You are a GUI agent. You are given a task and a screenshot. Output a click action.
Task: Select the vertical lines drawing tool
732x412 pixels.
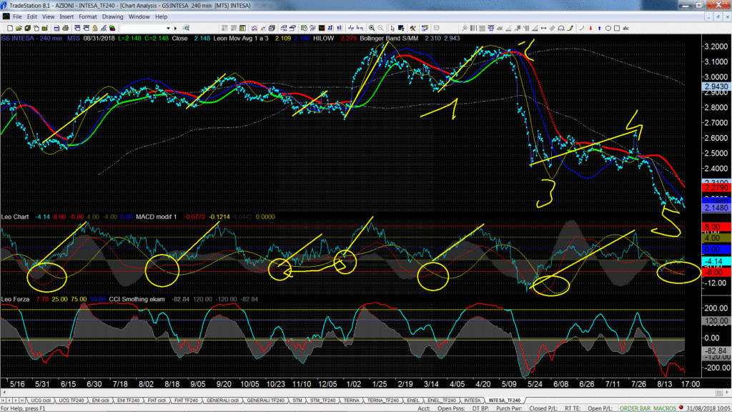click(x=473, y=28)
